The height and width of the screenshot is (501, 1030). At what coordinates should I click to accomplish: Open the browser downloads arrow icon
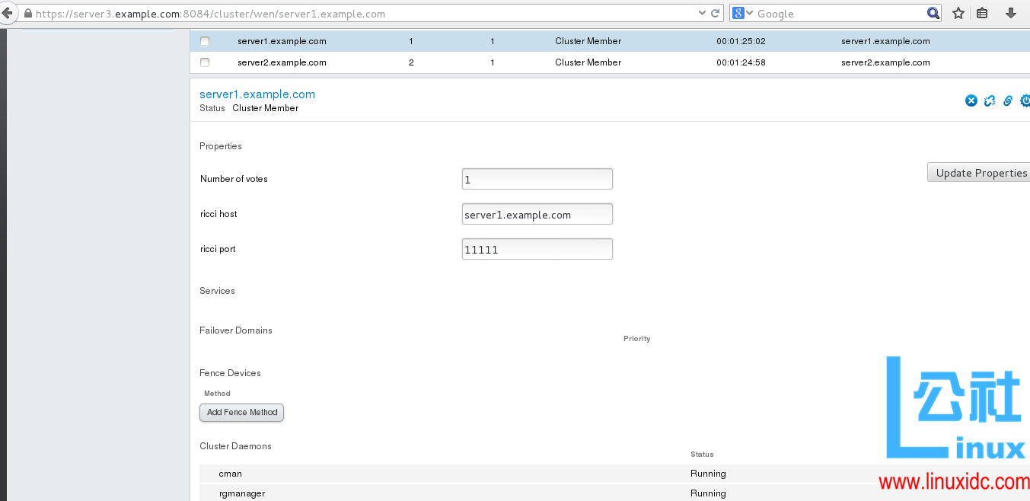point(1010,13)
